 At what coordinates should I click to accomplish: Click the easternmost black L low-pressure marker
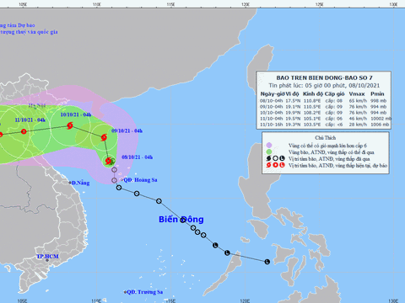pyautogui.click(x=267, y=262)
